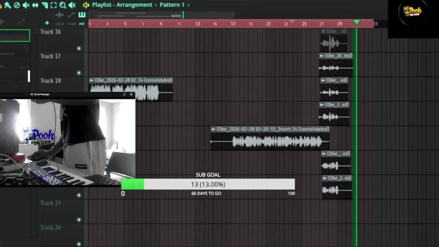Open clip menu of Track 16 clip
439x247 pixels.
(323, 31)
